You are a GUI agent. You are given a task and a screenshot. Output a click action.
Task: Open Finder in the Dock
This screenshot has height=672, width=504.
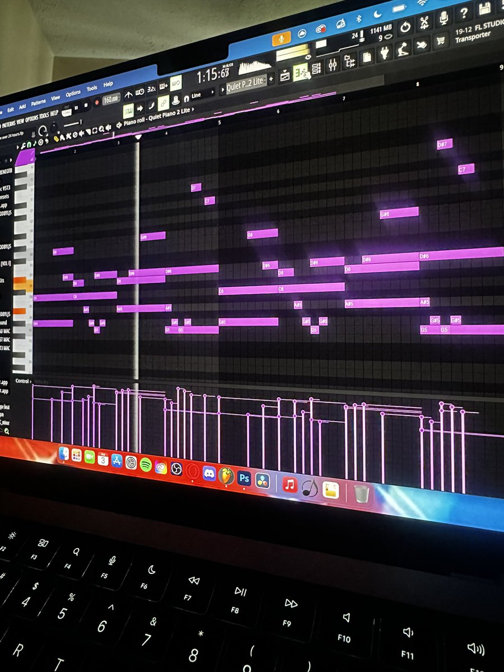click(x=63, y=454)
